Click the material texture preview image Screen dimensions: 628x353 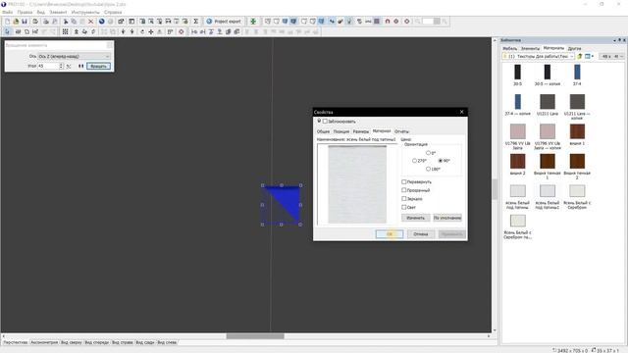pyautogui.click(x=357, y=184)
